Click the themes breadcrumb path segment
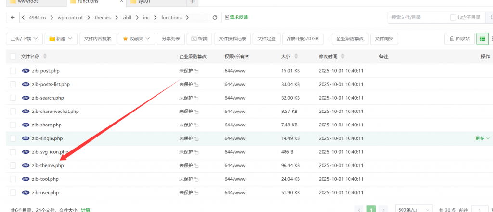The image size is (493, 212). coord(102,18)
